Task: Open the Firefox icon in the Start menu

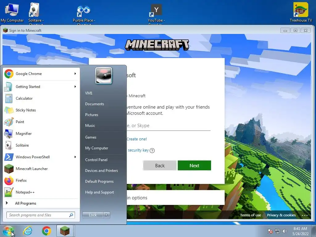Action: point(9,180)
